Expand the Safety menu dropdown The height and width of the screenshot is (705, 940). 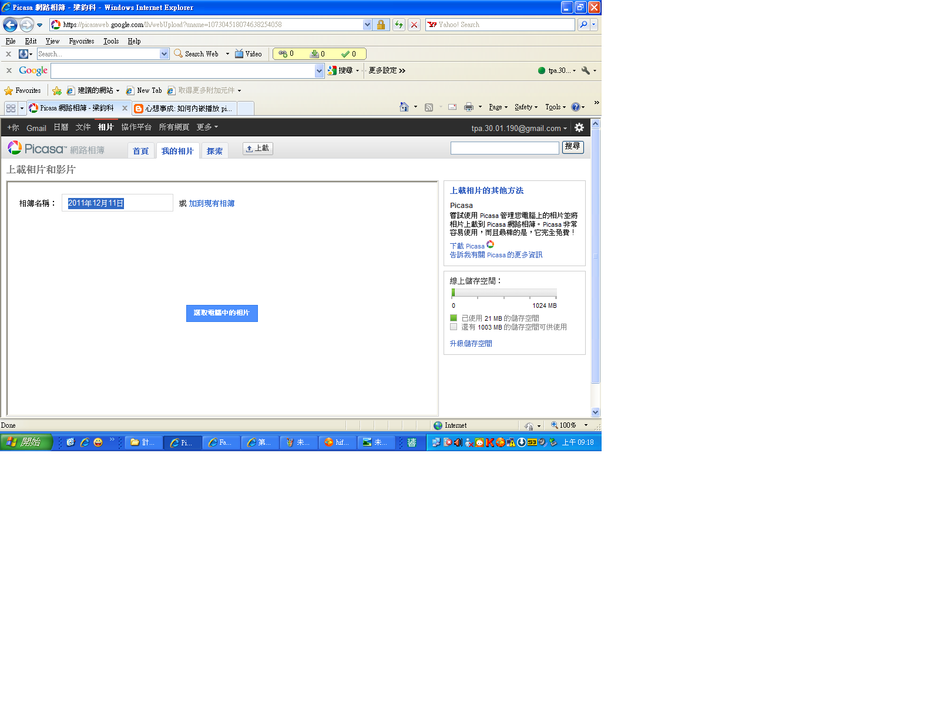point(526,107)
